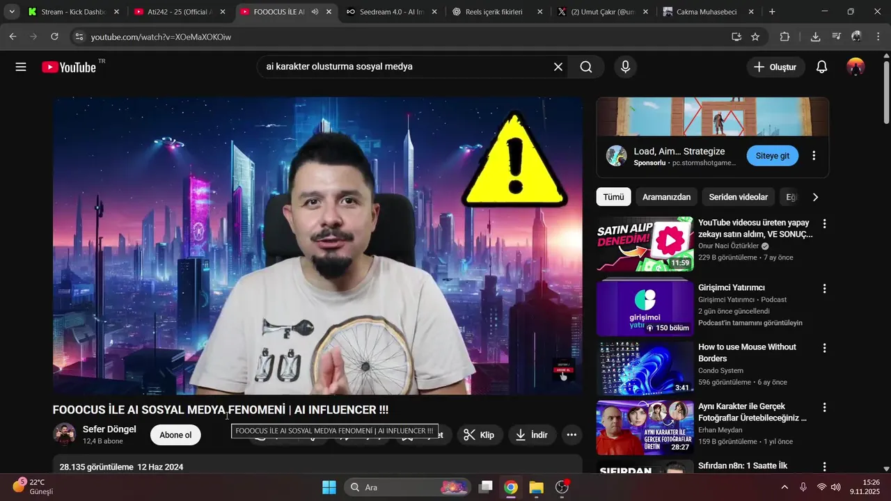Open more options for sponsored ad
Viewport: 891px width, 501px height.
[x=814, y=156]
